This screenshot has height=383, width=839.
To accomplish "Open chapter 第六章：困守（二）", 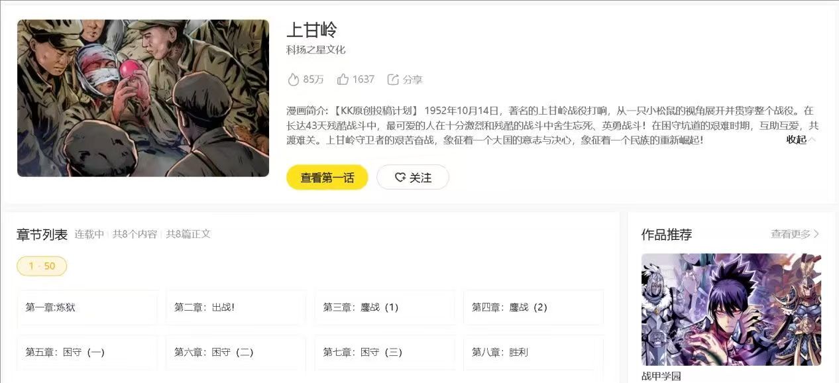I will (x=236, y=353).
